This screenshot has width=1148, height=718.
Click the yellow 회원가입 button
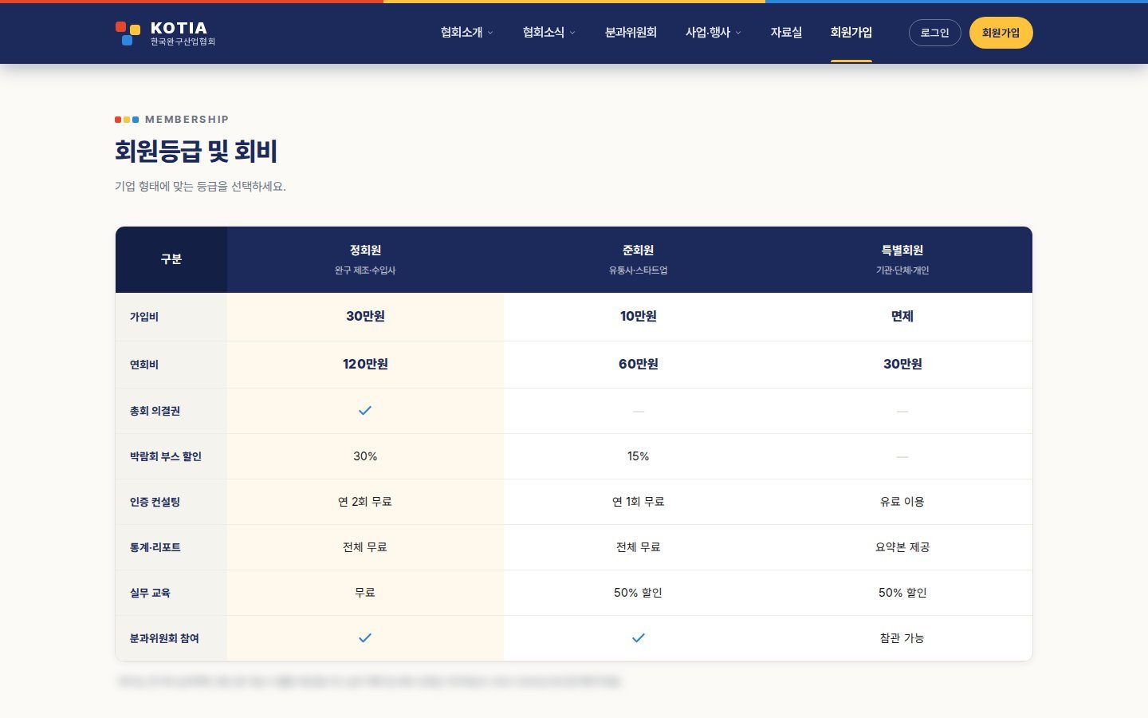click(1001, 33)
